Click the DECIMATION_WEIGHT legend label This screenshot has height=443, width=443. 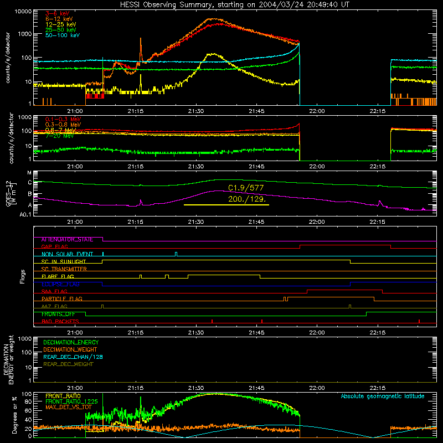[x=70, y=350]
